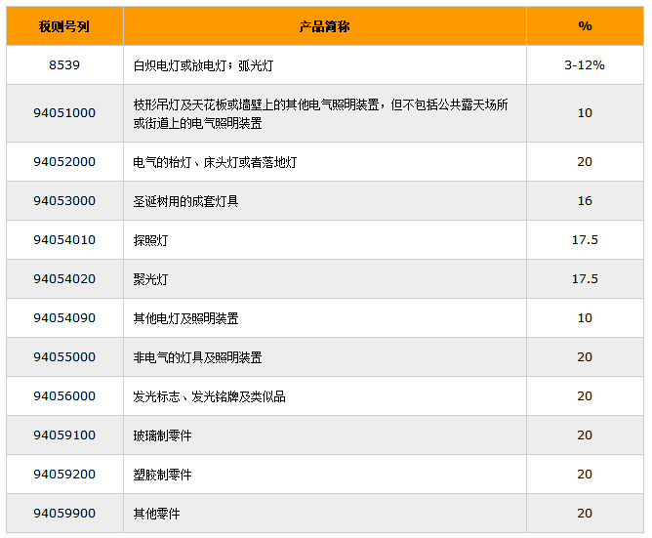The image size is (652, 538).
Task: Select tariff code 94056000
Action: click(64, 396)
